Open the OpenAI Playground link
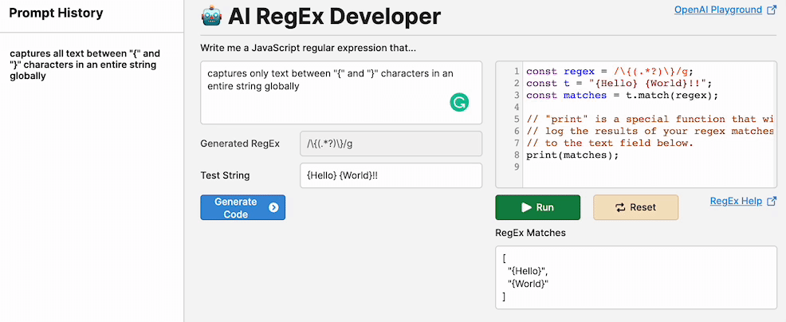Screen dimensions: 786x322 coord(717,10)
